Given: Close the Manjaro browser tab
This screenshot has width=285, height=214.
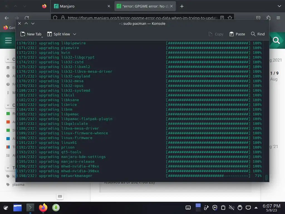Looking at the screenshot, I should pyautogui.click(x=109, y=6).
